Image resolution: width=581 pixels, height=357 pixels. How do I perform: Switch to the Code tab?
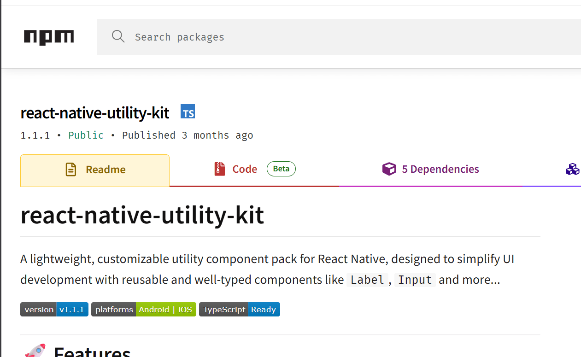(244, 169)
